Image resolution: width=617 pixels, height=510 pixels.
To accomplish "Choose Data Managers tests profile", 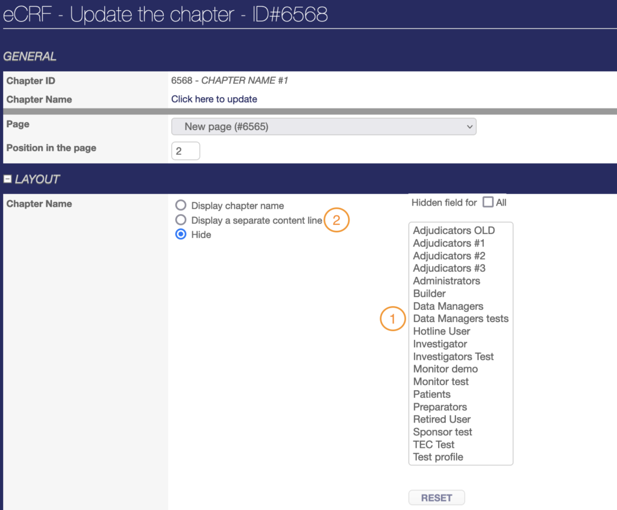I will 460,318.
